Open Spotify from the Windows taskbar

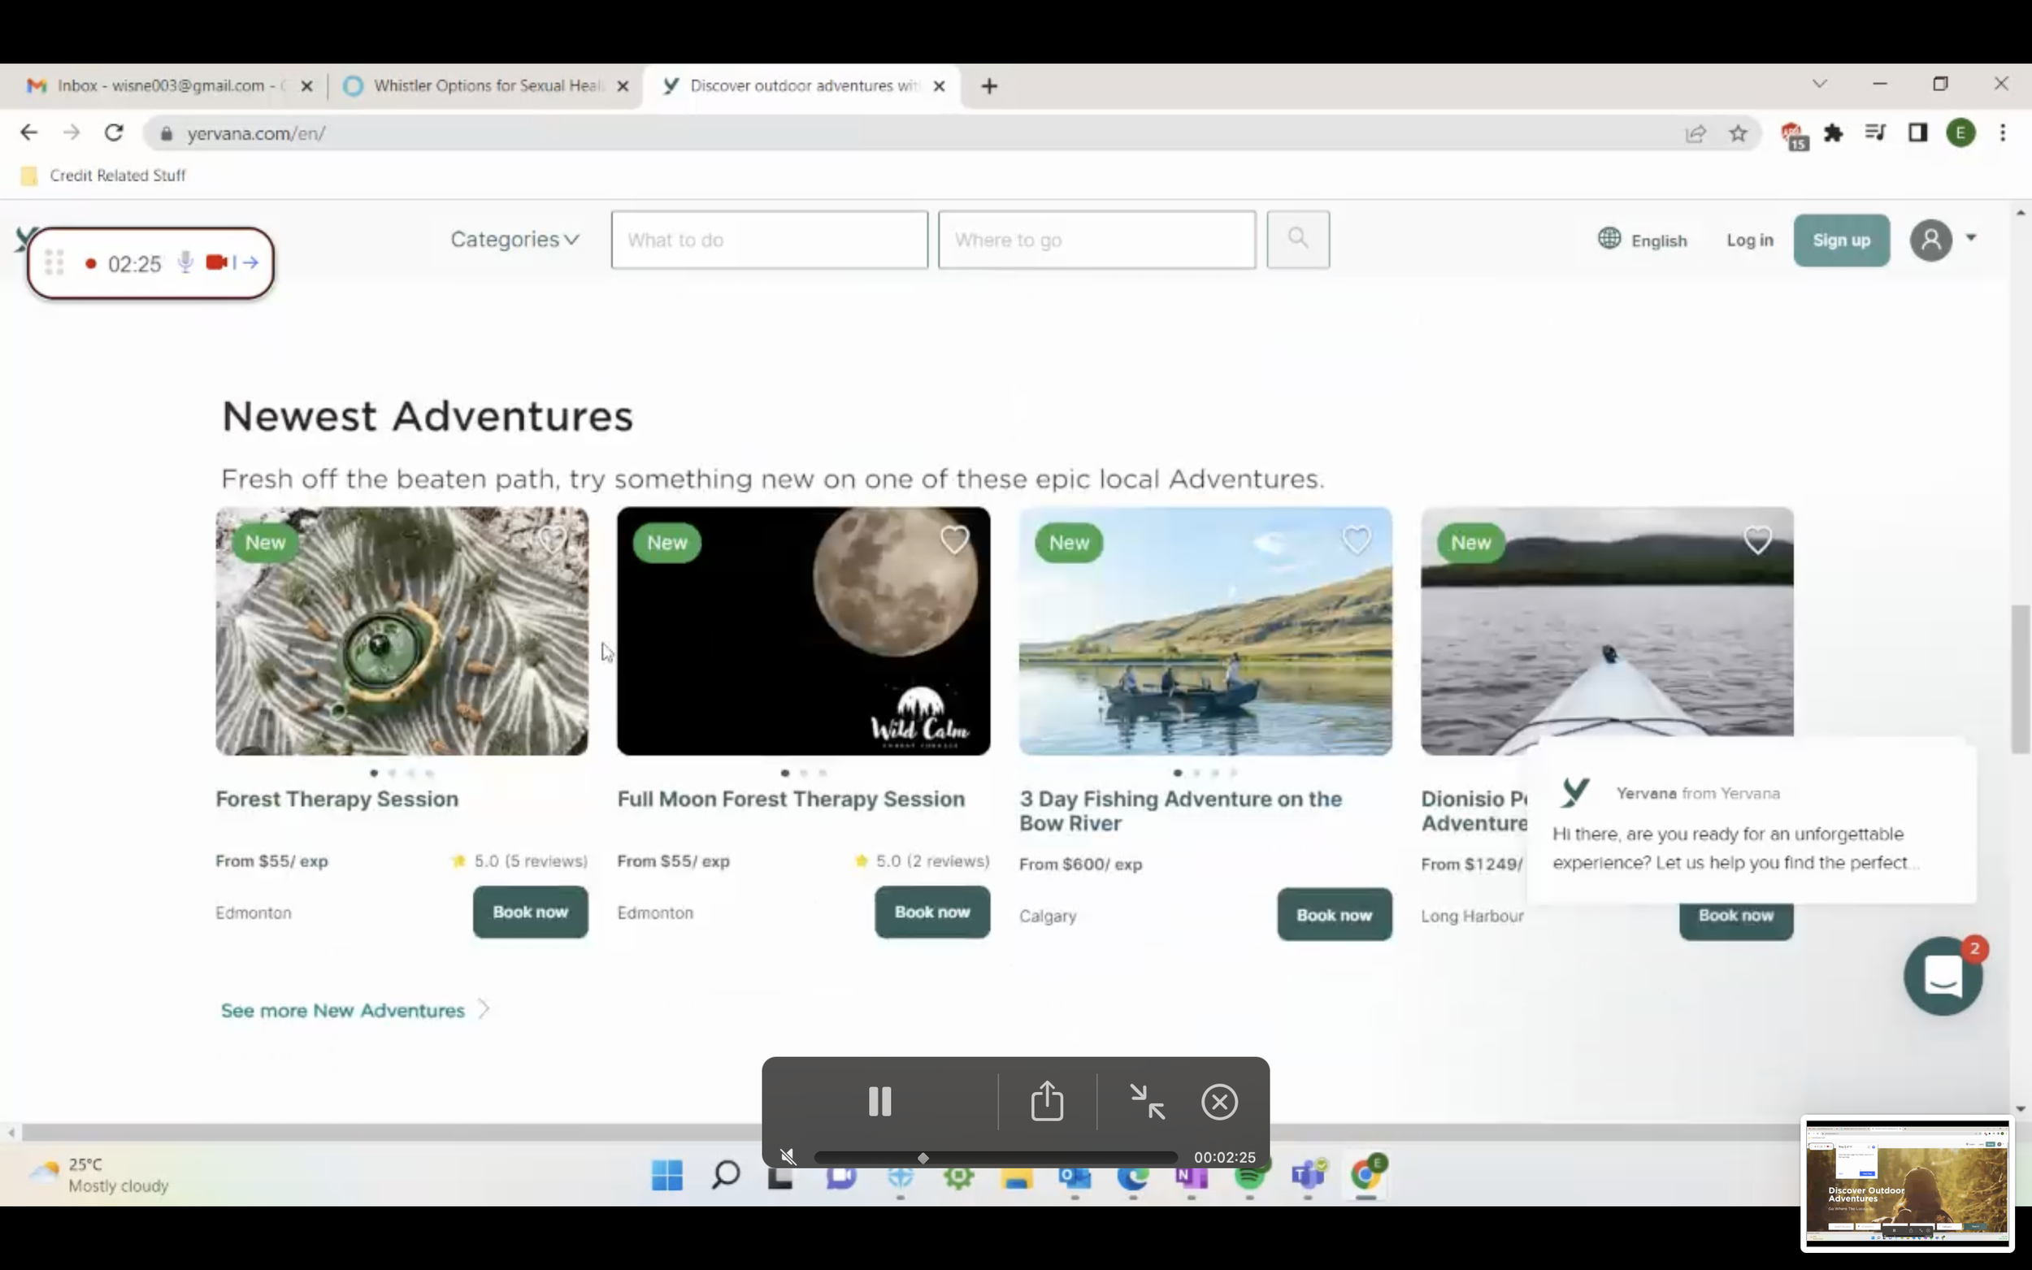[1250, 1175]
